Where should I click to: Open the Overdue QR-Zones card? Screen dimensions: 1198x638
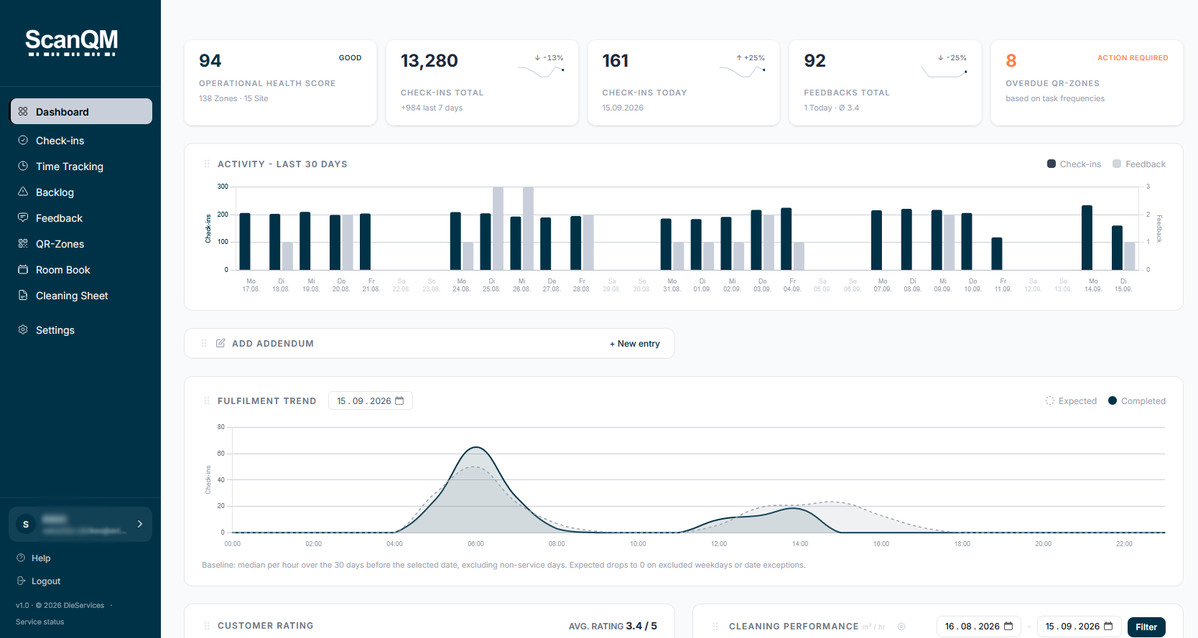coord(1087,83)
